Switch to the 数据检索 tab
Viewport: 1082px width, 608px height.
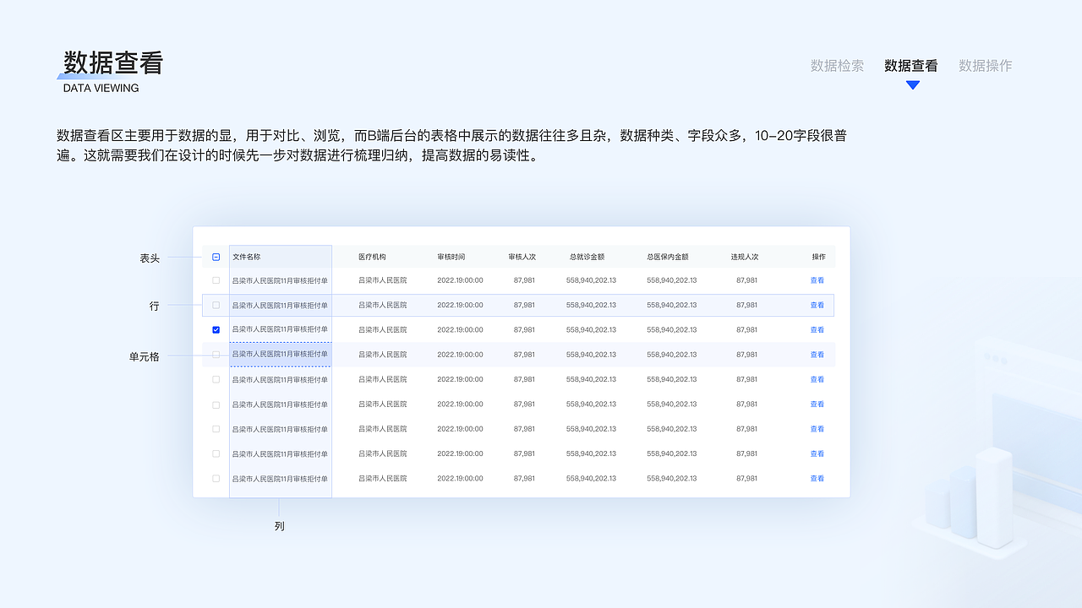click(x=837, y=66)
